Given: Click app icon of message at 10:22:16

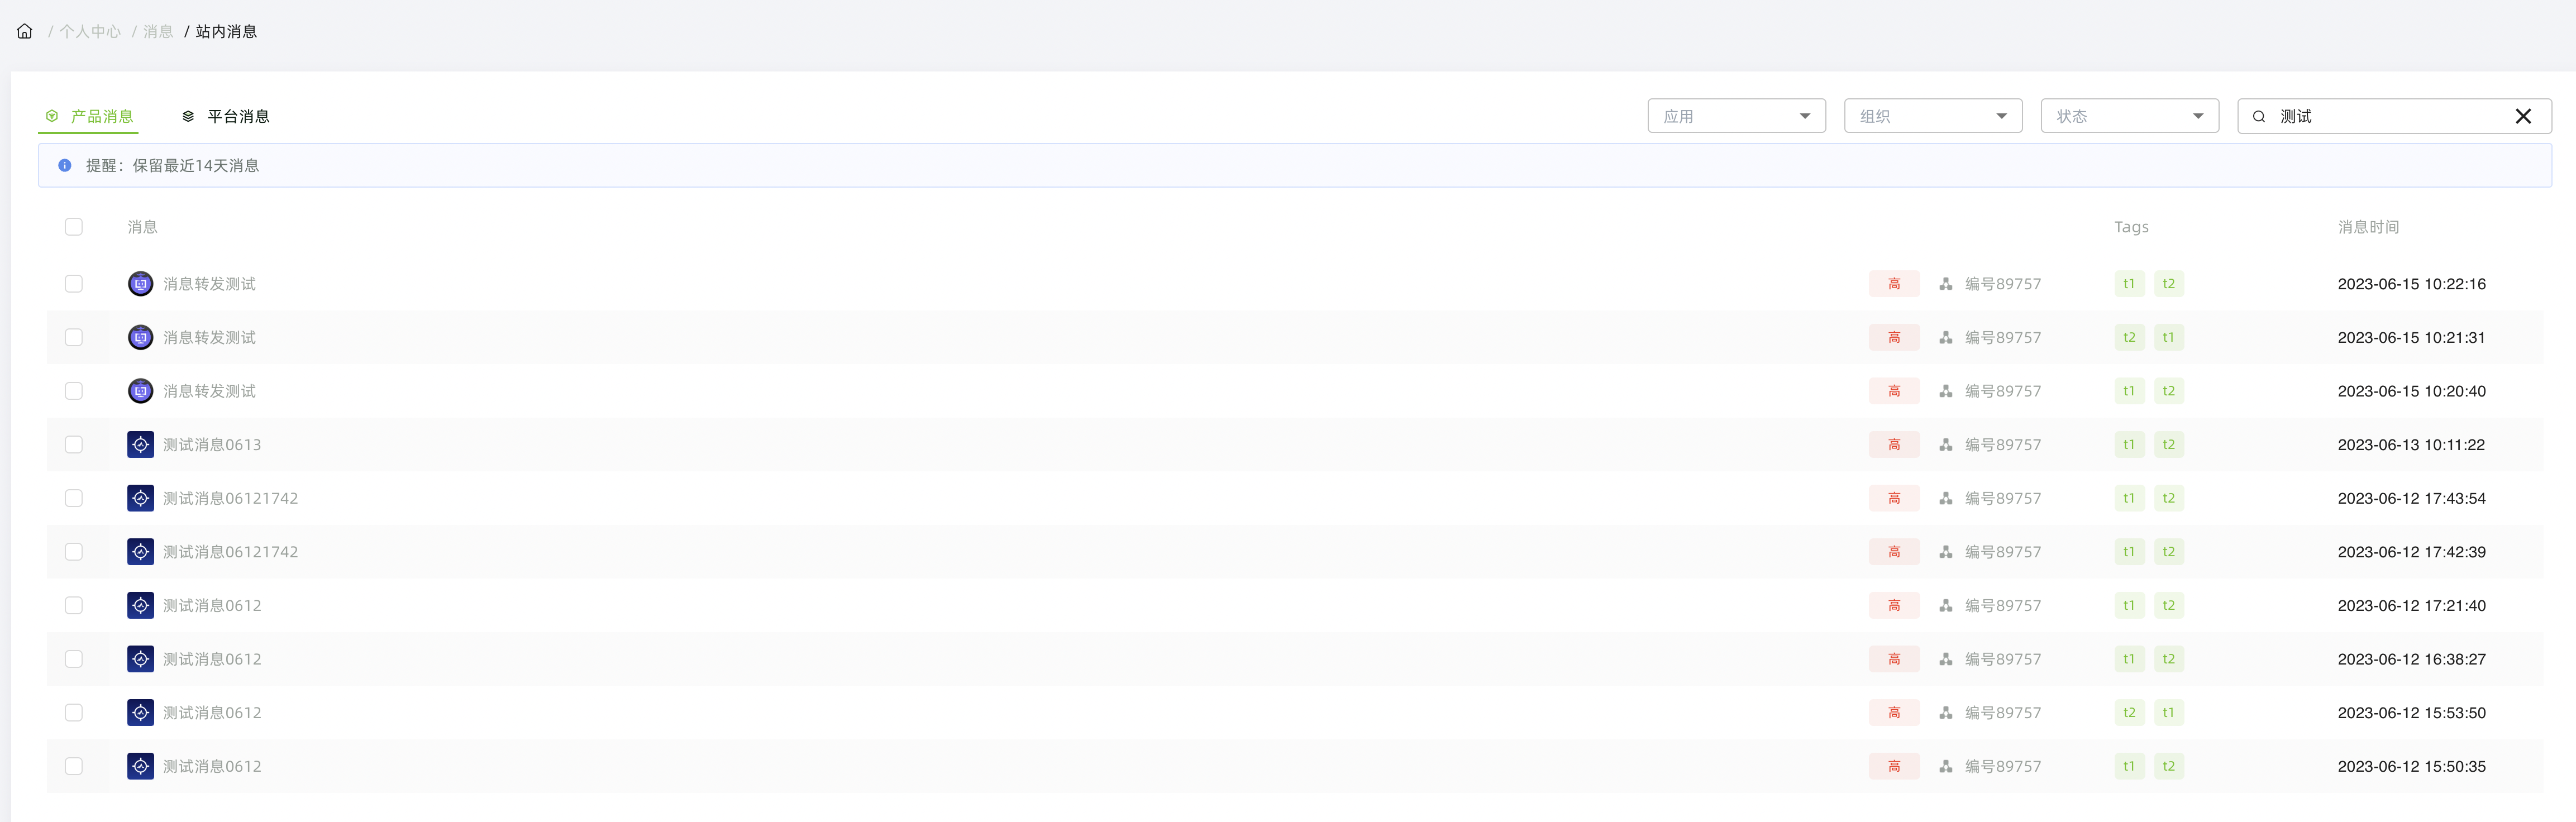Looking at the screenshot, I should coord(141,284).
